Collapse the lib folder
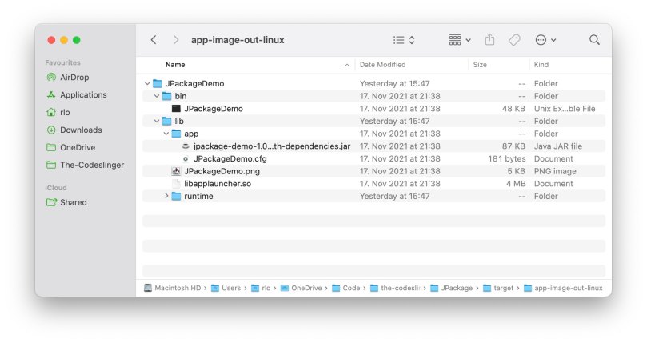This screenshot has width=647, height=343. point(157,122)
